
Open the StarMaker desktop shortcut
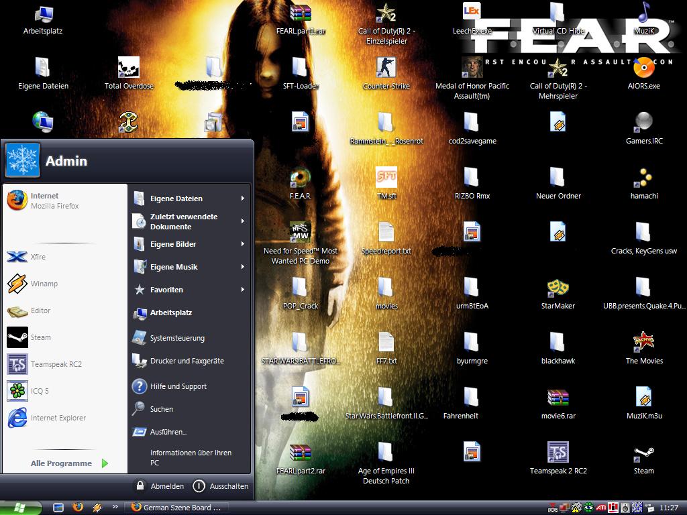[x=558, y=294]
